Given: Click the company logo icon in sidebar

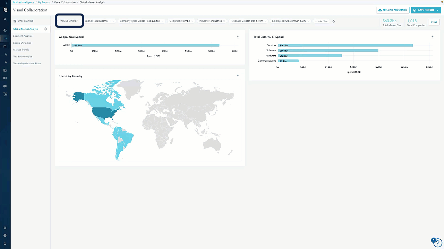Looking at the screenshot, I should point(5,10).
